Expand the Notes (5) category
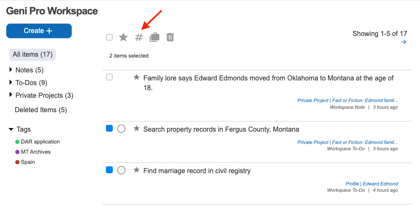The width and height of the screenshot is (420, 207). (x=11, y=70)
